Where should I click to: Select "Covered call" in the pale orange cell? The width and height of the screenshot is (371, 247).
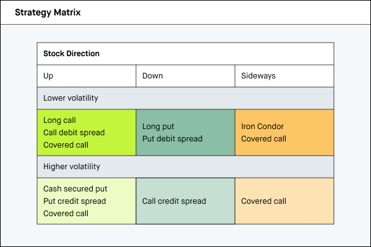(x=263, y=201)
